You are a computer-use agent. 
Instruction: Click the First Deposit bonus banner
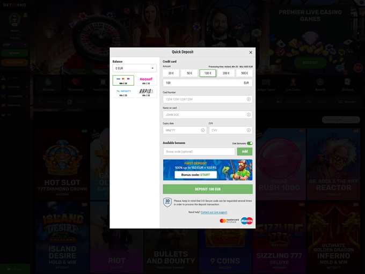207,169
